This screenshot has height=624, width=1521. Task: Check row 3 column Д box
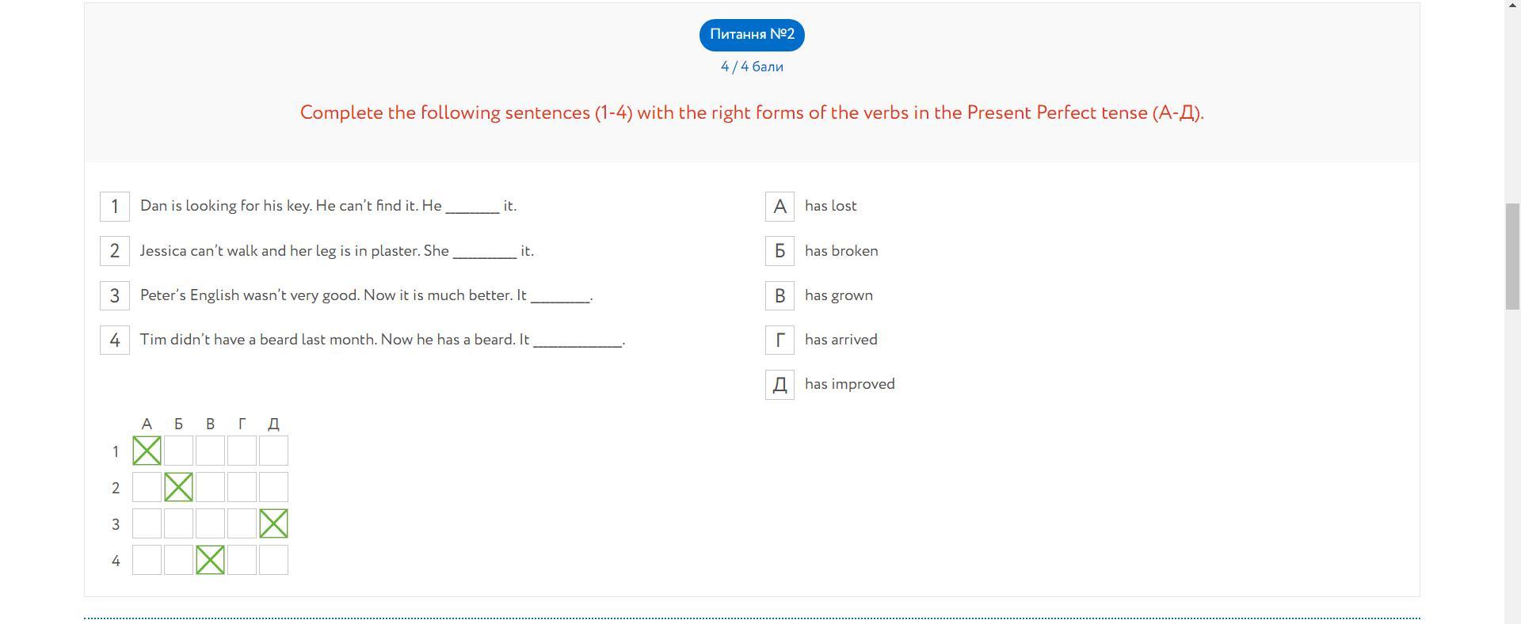(273, 524)
